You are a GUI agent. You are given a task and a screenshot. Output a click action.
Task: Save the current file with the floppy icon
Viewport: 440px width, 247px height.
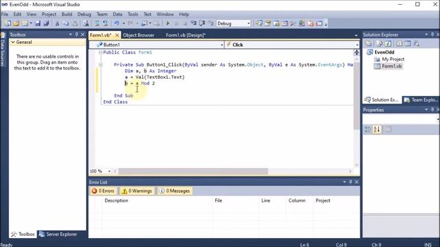point(38,23)
